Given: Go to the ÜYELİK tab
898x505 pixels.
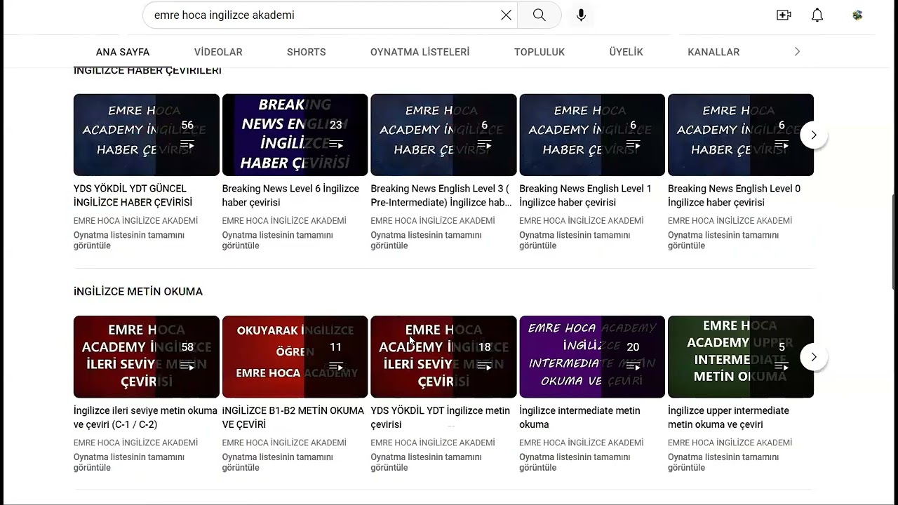Looking at the screenshot, I should point(626,52).
